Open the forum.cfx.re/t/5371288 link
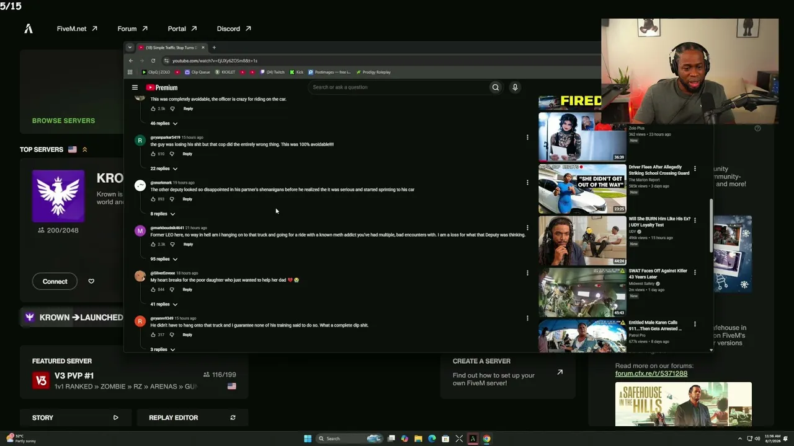This screenshot has height=446, width=794. (x=651, y=374)
